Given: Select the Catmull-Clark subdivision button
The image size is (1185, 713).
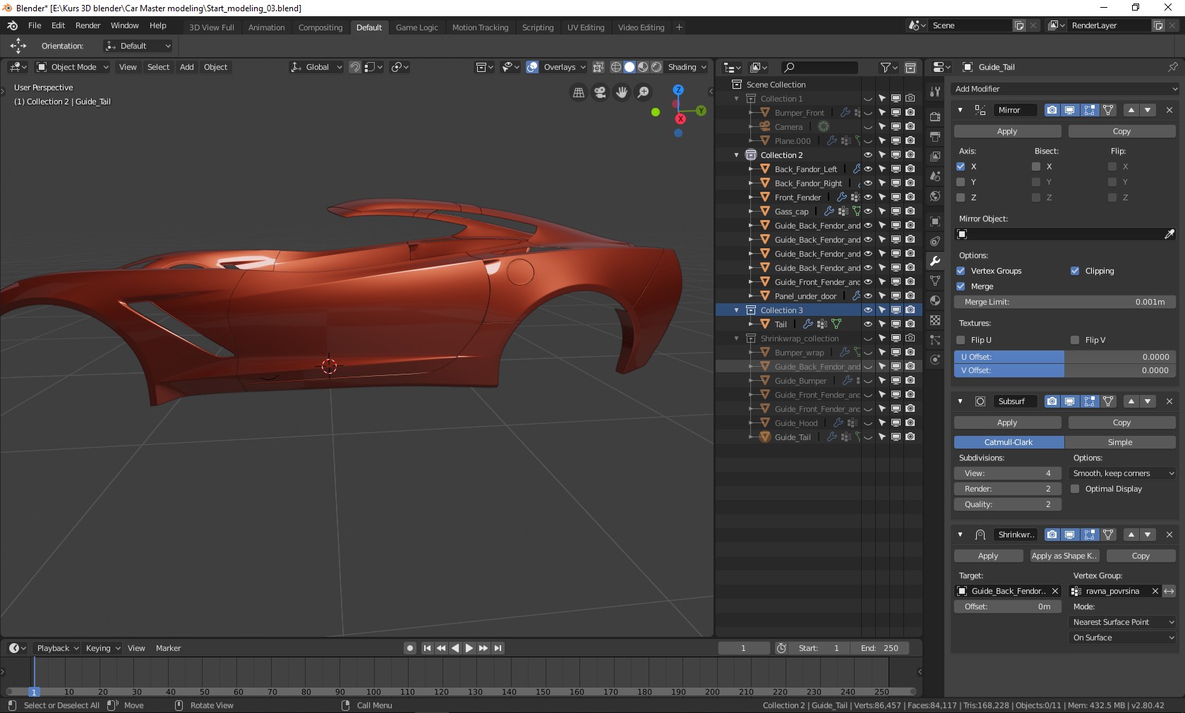Looking at the screenshot, I should tap(1009, 442).
